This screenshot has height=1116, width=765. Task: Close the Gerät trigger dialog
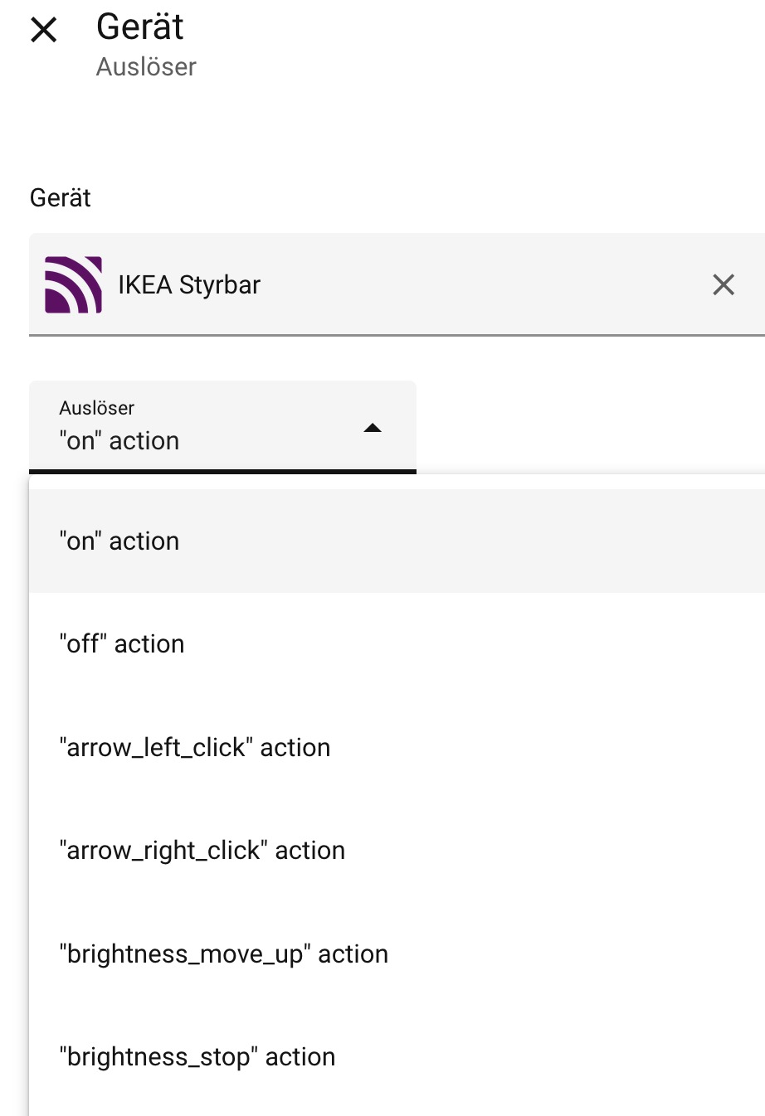pos(43,31)
